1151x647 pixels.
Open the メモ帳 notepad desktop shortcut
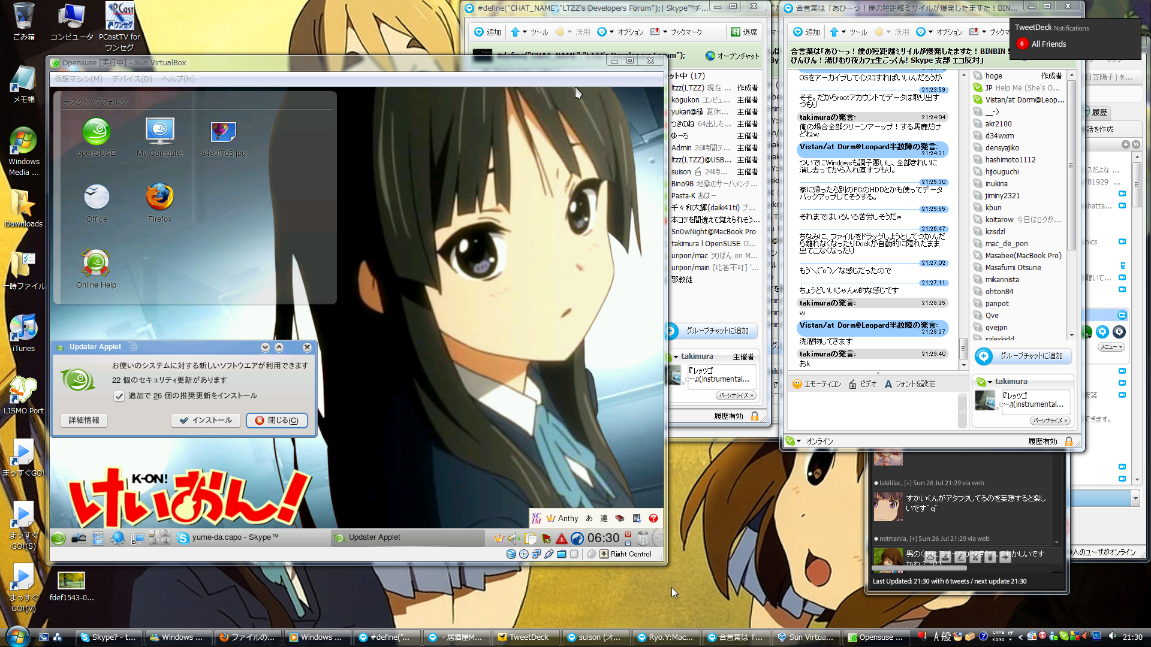click(x=24, y=84)
